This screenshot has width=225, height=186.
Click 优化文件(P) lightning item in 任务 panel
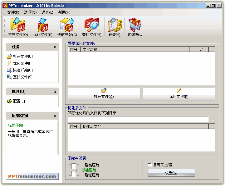[x=20, y=63]
